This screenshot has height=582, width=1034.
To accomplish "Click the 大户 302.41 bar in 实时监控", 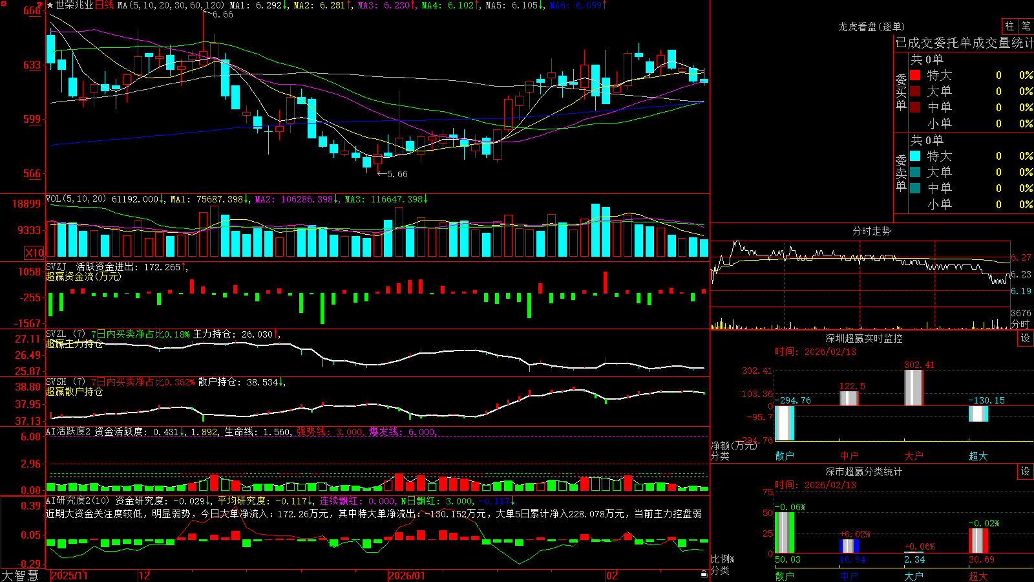I will point(914,388).
